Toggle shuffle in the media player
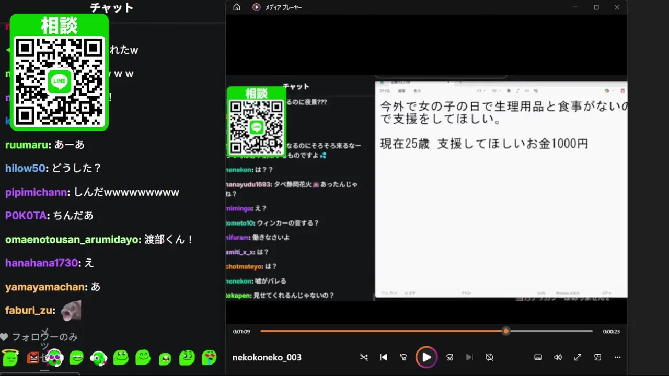This screenshot has width=669, height=376. pyautogui.click(x=364, y=357)
